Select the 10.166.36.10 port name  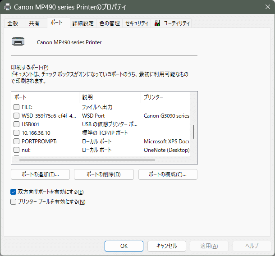point(36,133)
